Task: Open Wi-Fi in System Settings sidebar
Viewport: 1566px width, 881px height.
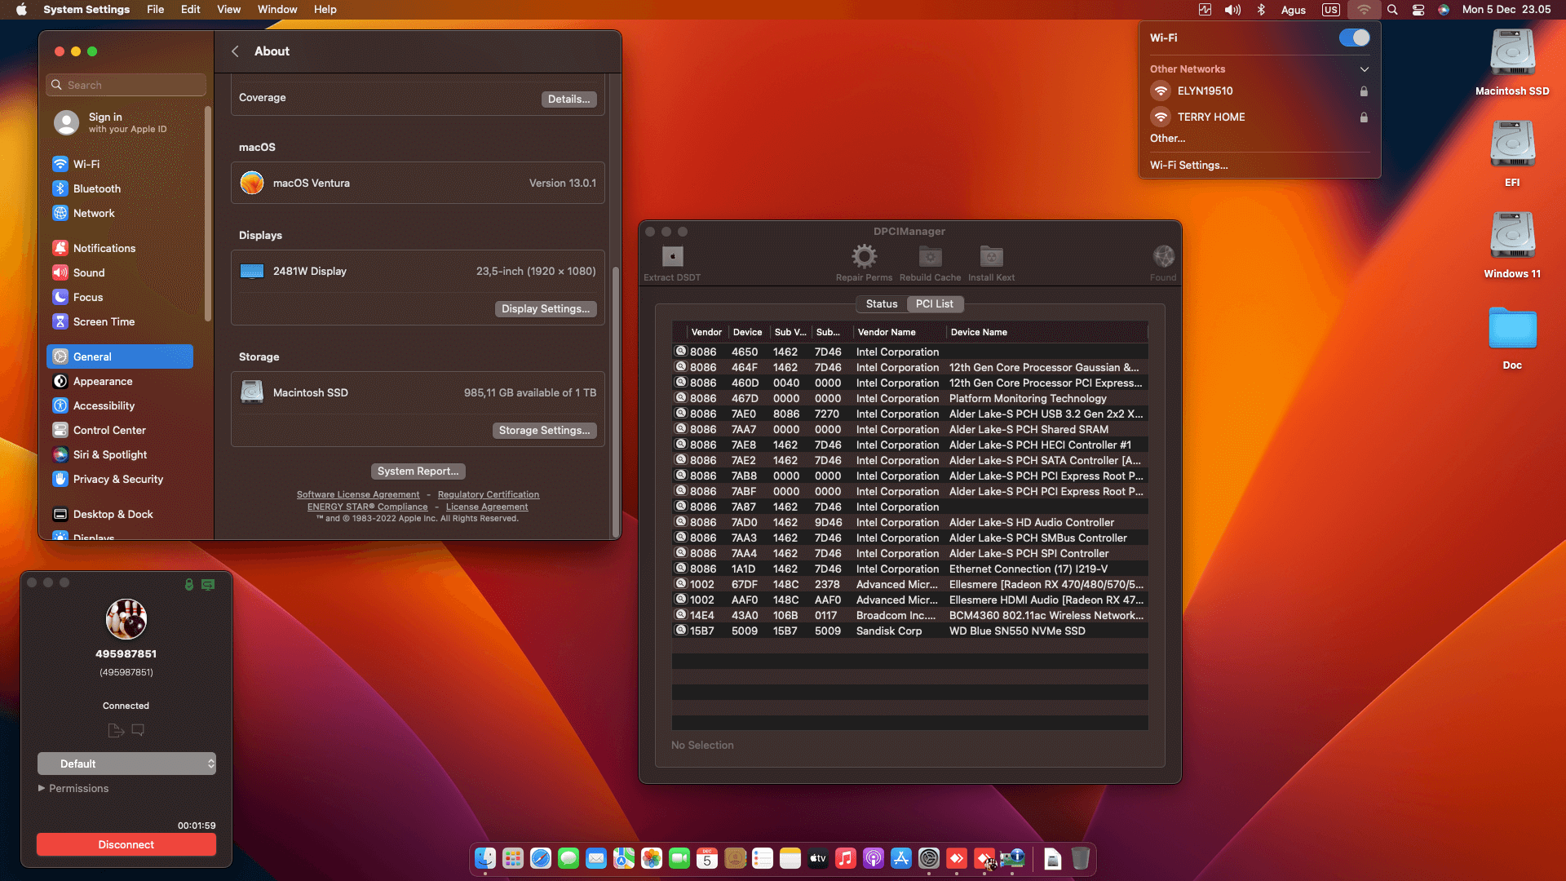Action: [x=120, y=164]
